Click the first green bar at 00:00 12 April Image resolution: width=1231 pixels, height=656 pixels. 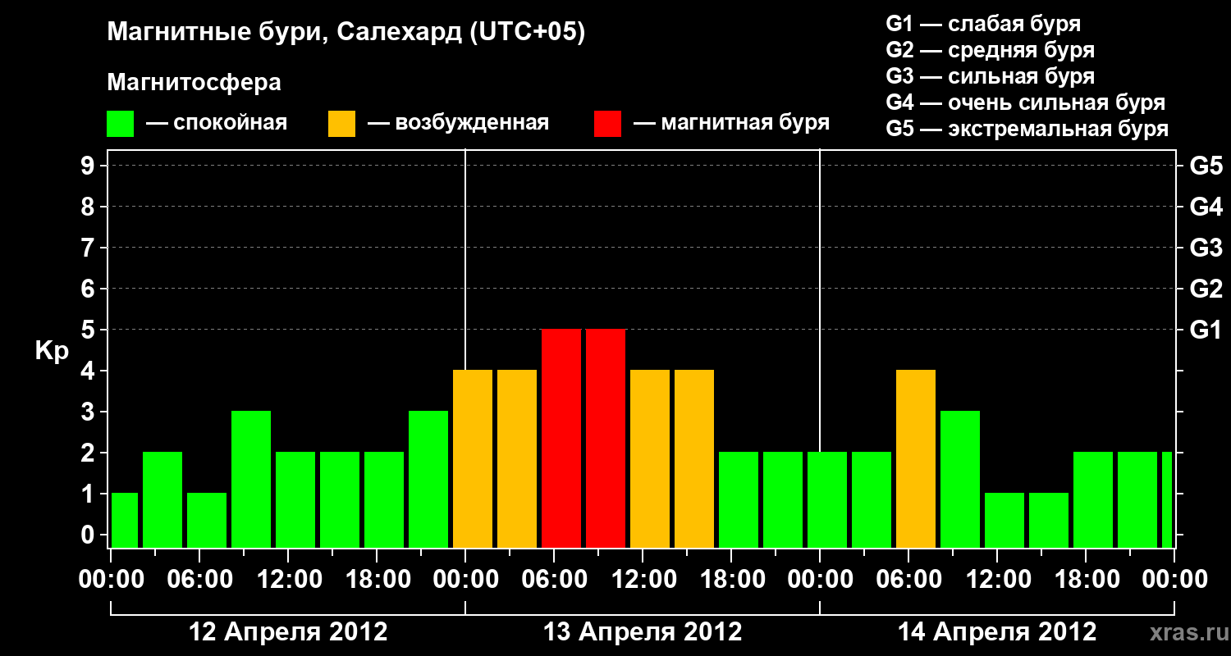(125, 521)
